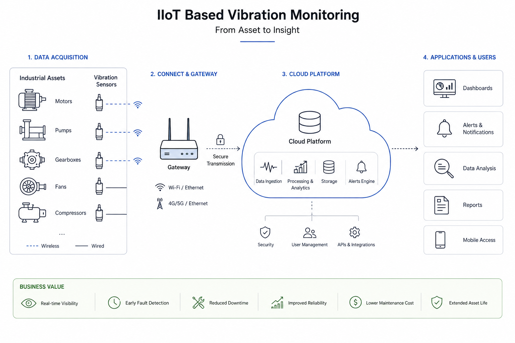515x343 pixels.
Task: Click the Alerts Engine bell icon
Action: [361, 167]
